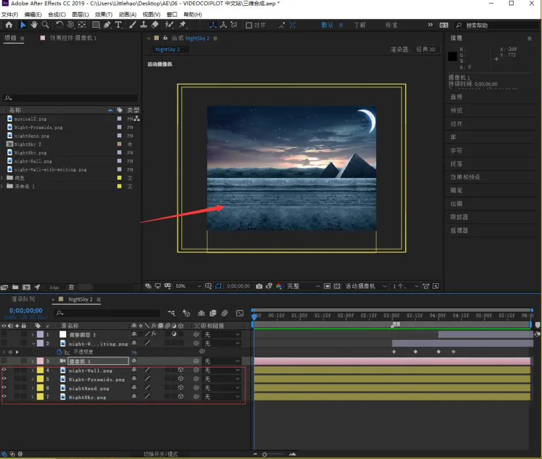
Task: Choose the Type text tool
Action: coord(119,25)
